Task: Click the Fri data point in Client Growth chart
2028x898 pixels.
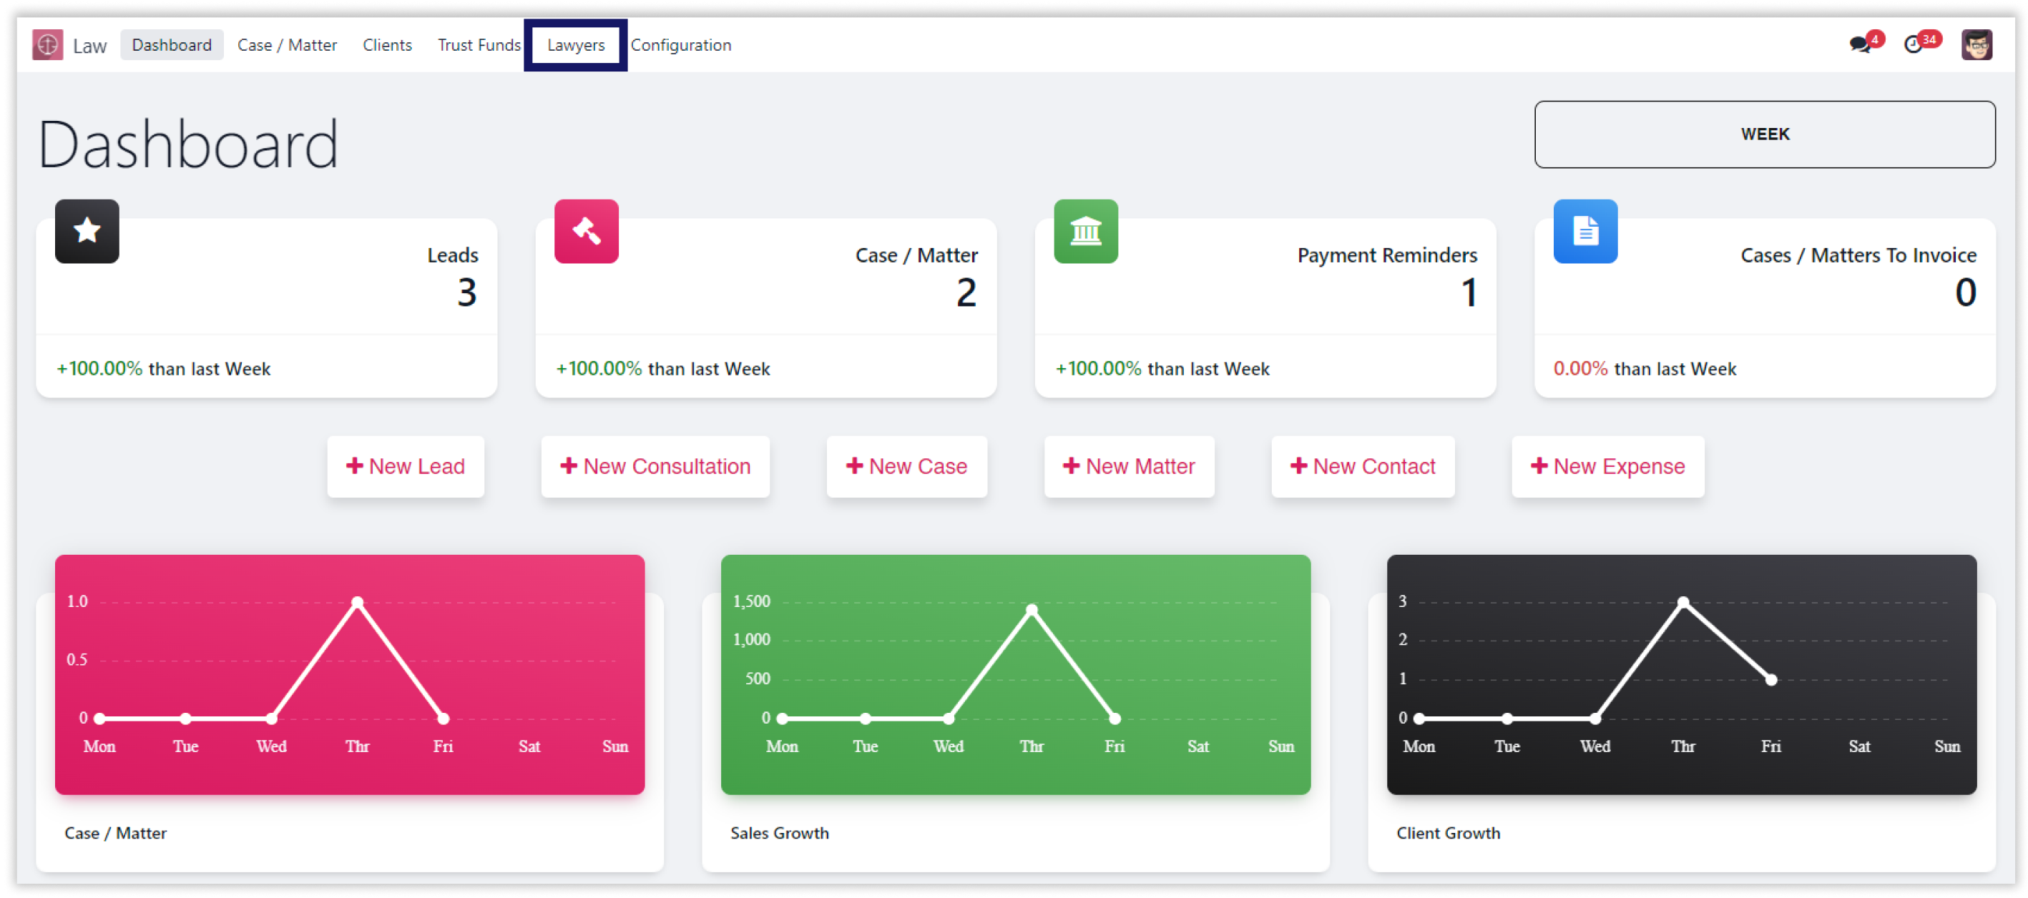Action: [1771, 680]
